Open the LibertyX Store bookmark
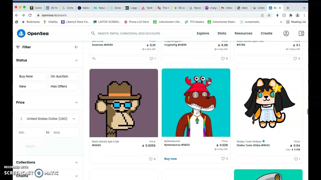 click(x=75, y=22)
